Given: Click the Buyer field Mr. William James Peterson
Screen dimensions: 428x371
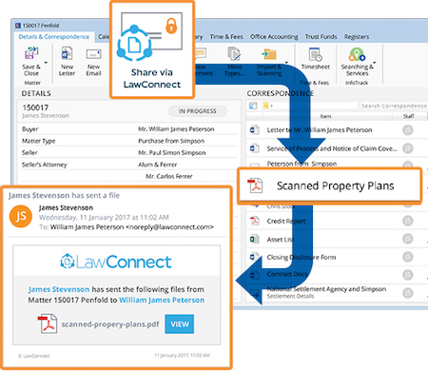Looking at the screenshot, I should [176, 129].
